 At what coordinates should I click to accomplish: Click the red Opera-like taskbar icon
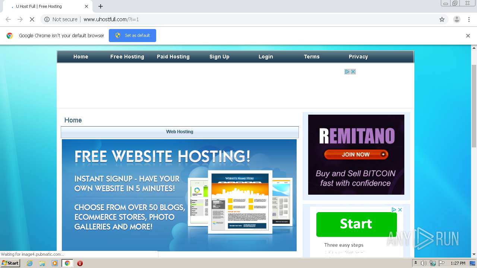80,263
